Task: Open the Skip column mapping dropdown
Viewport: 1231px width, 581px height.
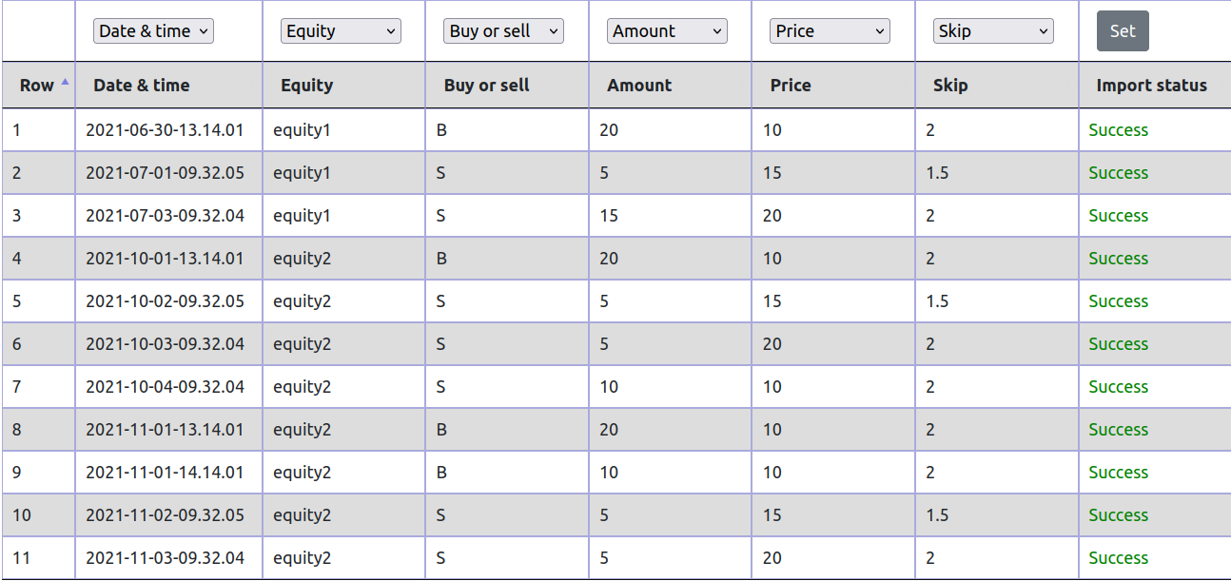Action: (993, 31)
